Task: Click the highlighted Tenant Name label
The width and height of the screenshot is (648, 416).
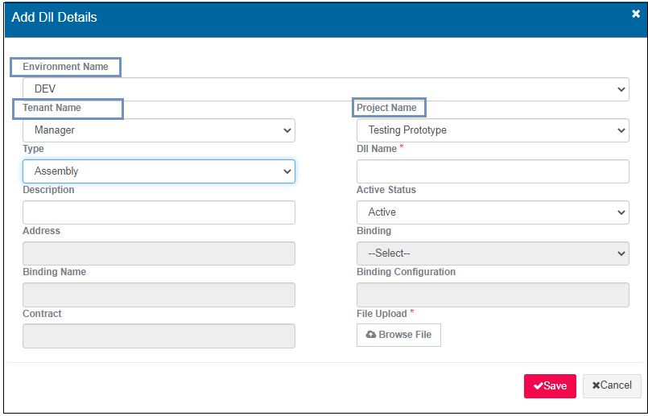Action: pos(52,108)
